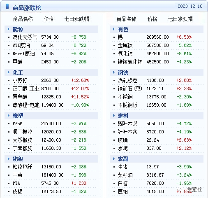
Task: Expand the 钢铁 category arrow
Action: pos(114,72)
